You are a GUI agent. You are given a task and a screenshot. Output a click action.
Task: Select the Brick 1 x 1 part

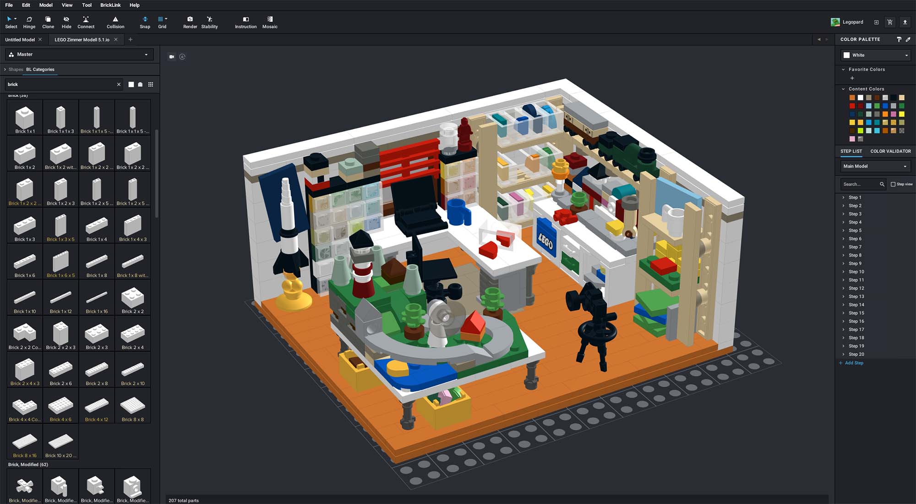coord(25,117)
